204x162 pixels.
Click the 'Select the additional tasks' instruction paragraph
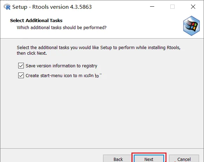pyautogui.click(x=98, y=50)
